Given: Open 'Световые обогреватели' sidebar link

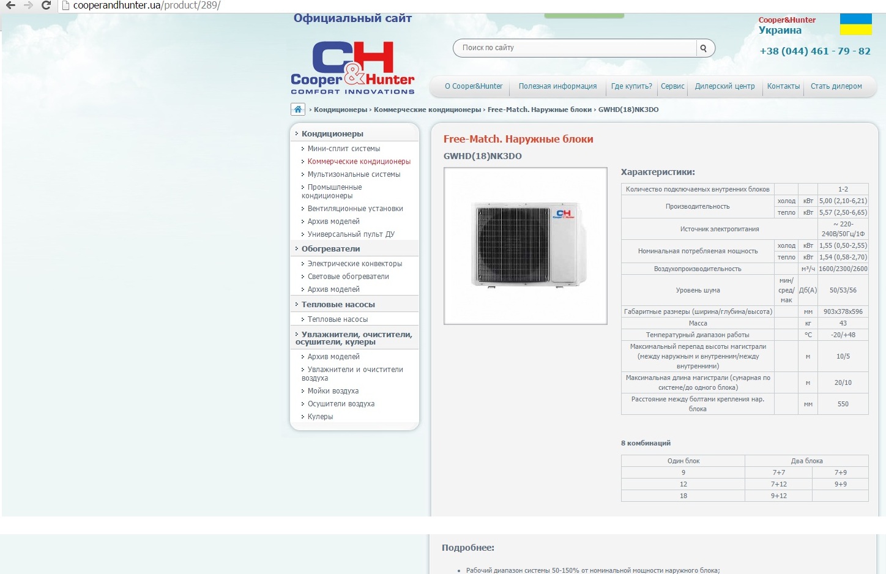Looking at the screenshot, I should click(x=348, y=277).
